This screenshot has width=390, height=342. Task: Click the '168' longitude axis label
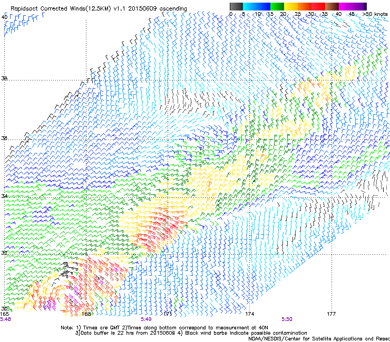(86, 314)
